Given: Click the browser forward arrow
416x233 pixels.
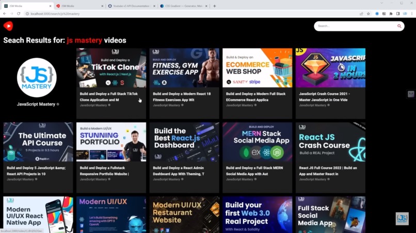Looking at the screenshot, I should tap(11, 13).
